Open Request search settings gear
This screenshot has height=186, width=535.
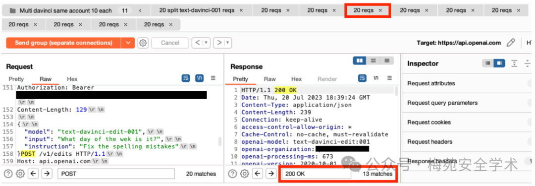[x=20, y=174]
